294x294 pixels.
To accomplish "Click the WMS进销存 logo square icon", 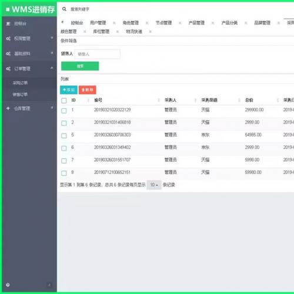I will tap(8, 9).
